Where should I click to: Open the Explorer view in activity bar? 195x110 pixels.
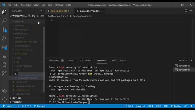4,12
